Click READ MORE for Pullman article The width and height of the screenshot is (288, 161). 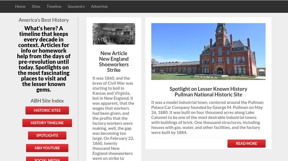pyautogui.click(x=247, y=144)
